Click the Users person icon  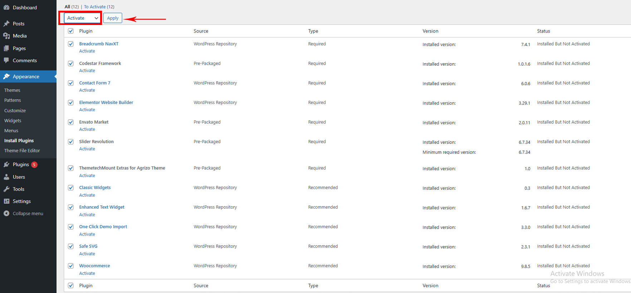[x=6, y=177]
